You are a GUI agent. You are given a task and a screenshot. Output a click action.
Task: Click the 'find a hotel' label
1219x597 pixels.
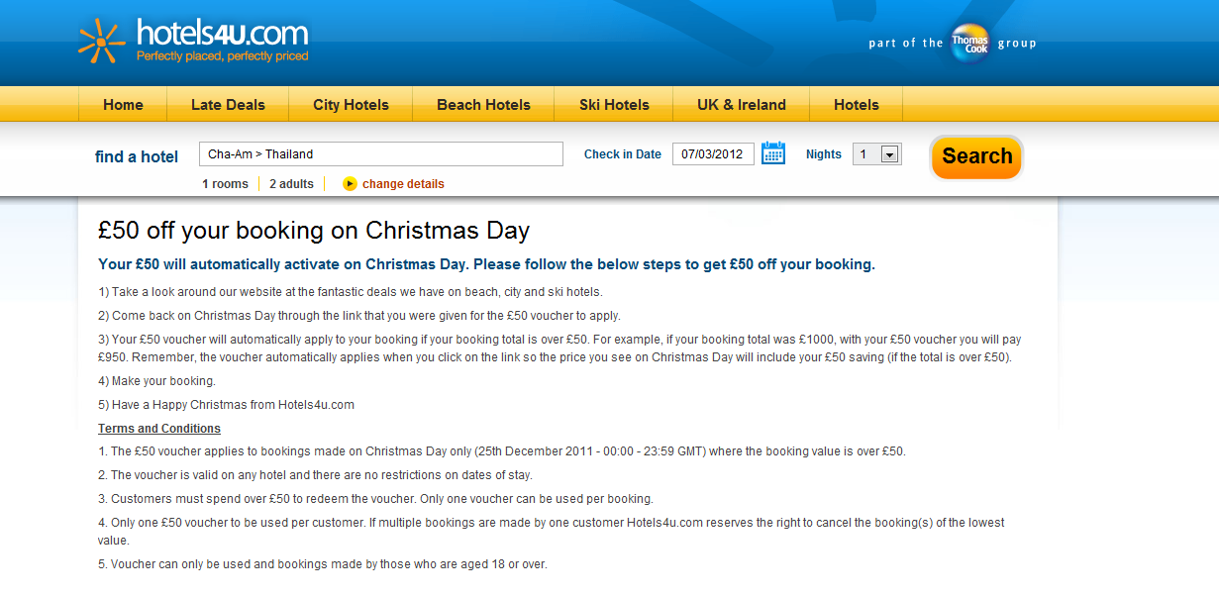[x=137, y=156]
